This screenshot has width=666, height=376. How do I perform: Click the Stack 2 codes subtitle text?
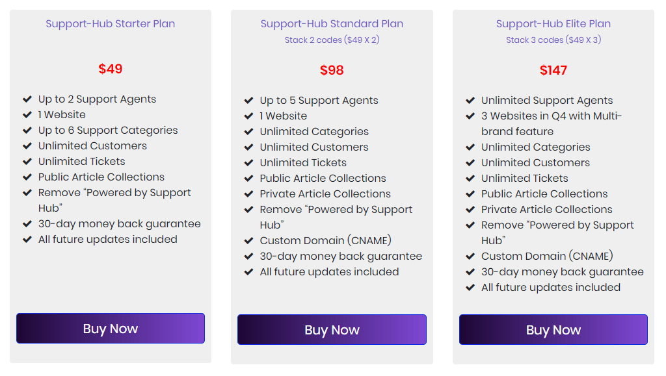pos(332,40)
